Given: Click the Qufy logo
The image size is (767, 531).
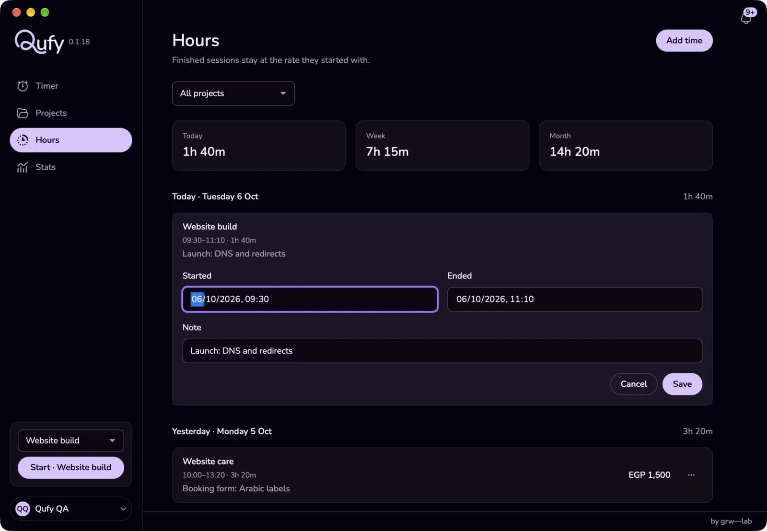Looking at the screenshot, I should pos(39,41).
